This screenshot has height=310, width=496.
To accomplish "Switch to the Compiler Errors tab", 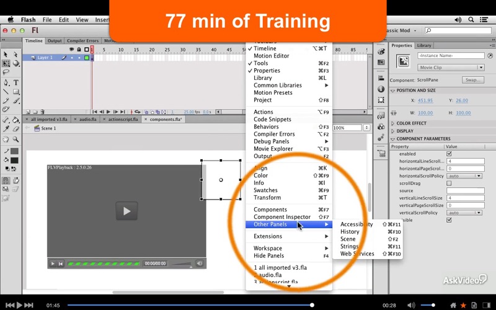I will [82, 40].
